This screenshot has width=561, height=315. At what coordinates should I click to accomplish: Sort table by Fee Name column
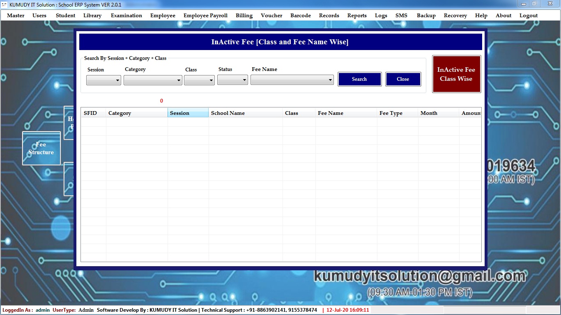coord(346,113)
